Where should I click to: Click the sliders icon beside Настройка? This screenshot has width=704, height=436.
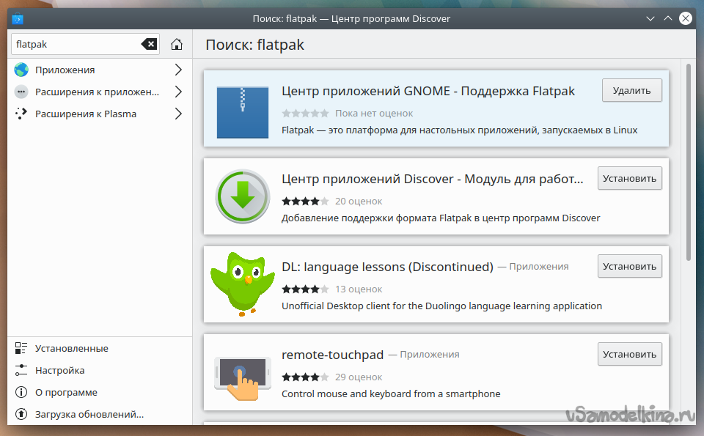(21, 370)
